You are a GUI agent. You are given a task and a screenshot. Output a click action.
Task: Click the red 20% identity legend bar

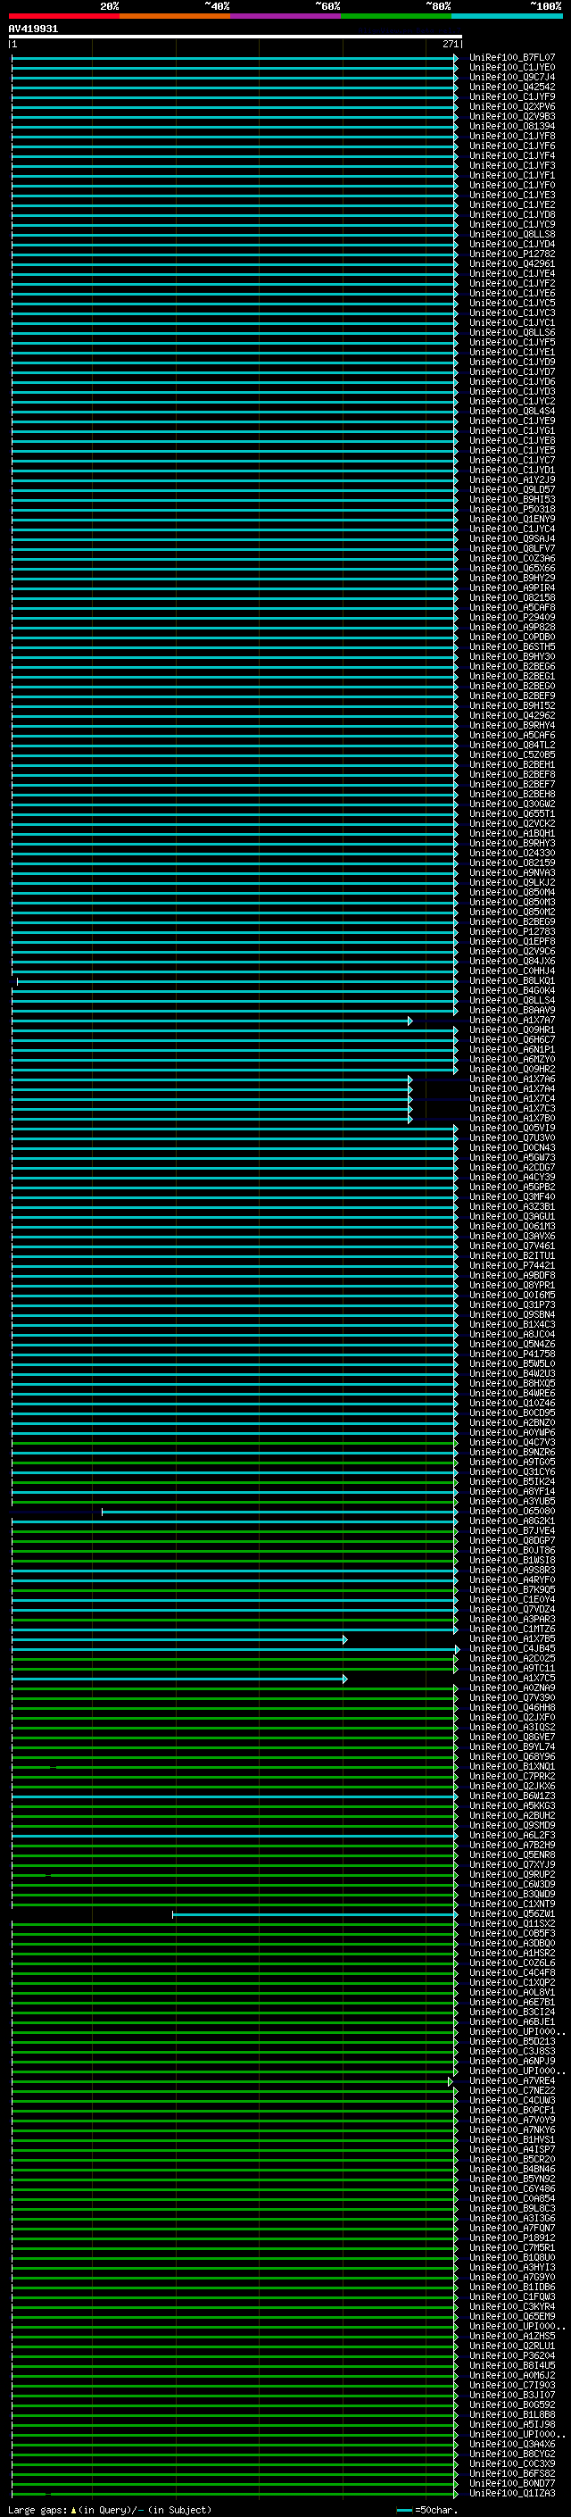[63, 16]
